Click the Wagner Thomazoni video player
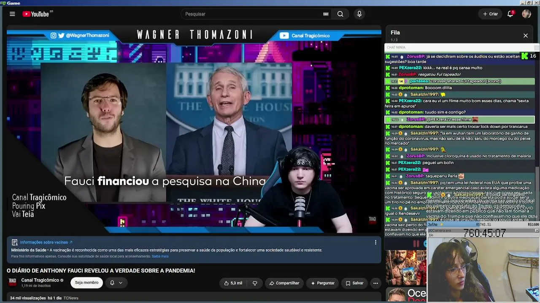This screenshot has height=303, width=540. [194, 129]
